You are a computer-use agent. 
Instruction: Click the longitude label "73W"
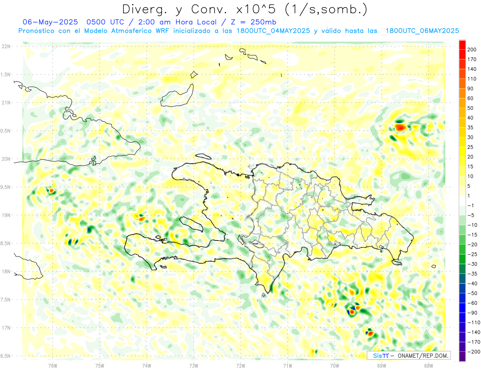194,366
